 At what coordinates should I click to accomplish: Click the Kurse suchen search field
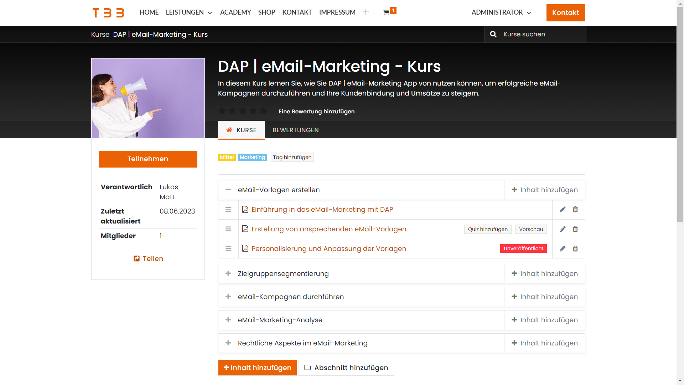[x=541, y=34]
